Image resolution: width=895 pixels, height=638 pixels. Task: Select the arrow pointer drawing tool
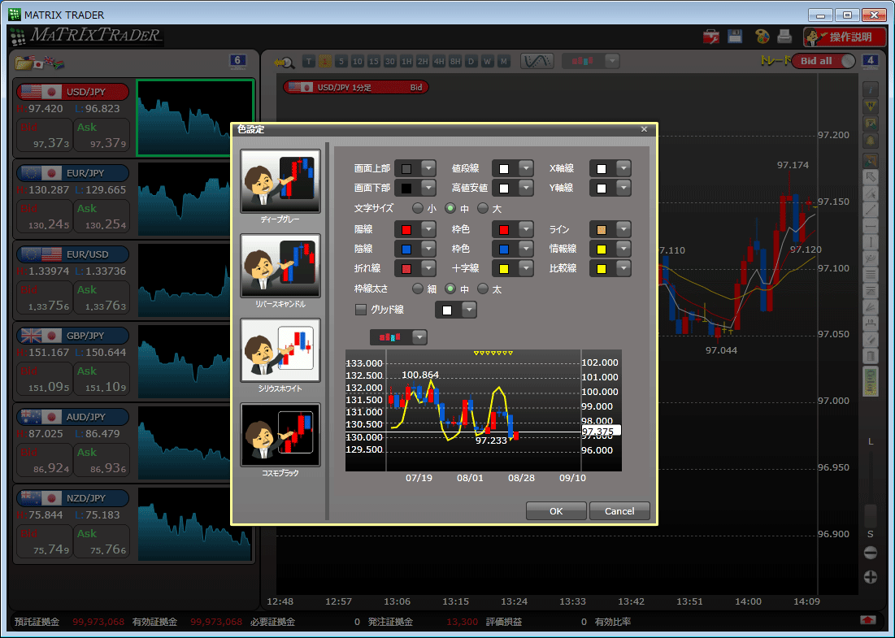pyautogui.click(x=871, y=176)
